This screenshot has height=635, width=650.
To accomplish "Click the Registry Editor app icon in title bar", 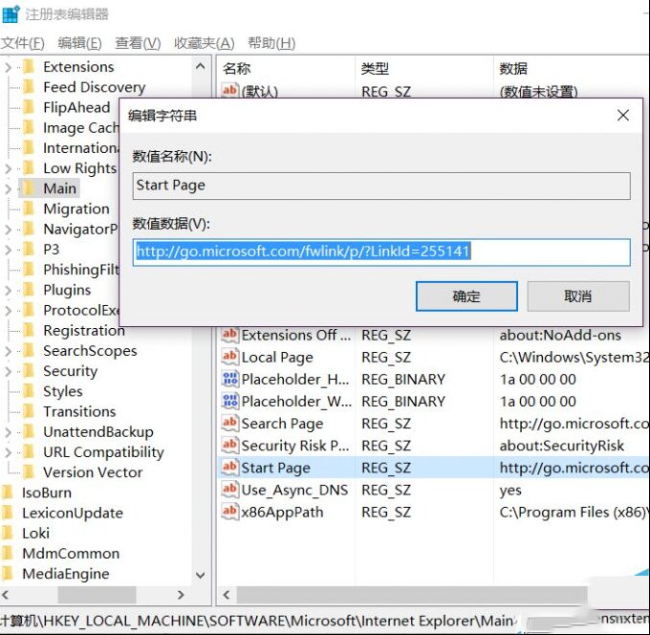I will point(11,14).
